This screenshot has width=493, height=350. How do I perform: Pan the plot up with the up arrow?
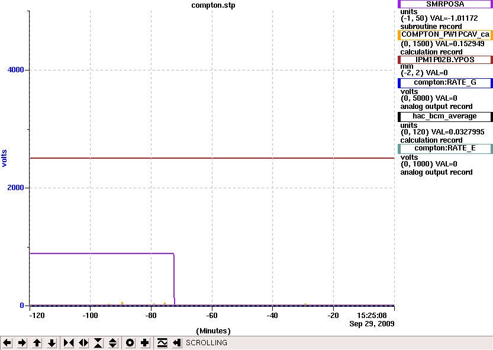[x=37, y=343]
